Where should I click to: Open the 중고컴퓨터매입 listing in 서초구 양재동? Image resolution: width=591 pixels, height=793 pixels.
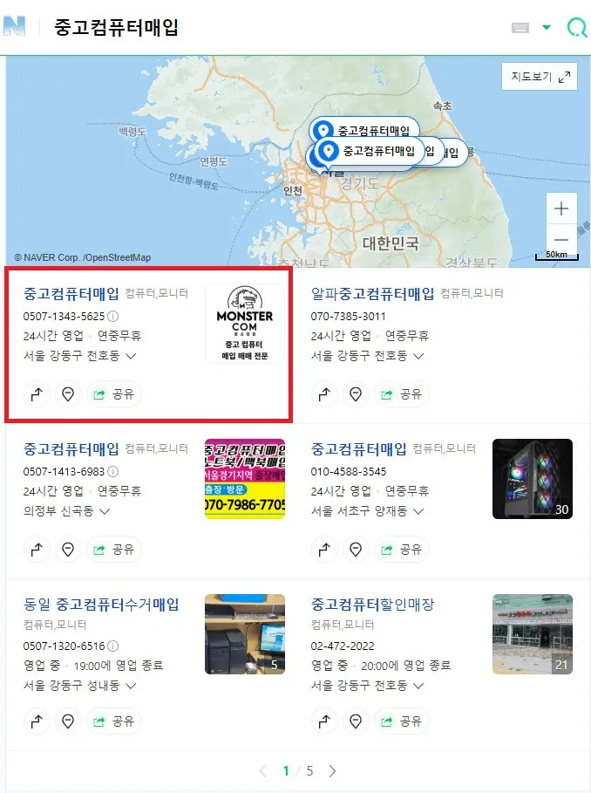click(358, 449)
